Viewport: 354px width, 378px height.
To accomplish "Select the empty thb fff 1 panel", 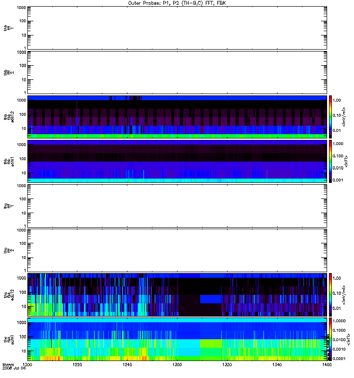I will [x=177, y=28].
